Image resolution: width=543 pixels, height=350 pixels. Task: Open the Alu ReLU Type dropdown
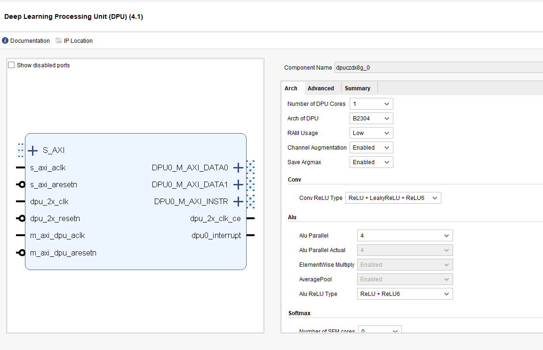(x=405, y=294)
